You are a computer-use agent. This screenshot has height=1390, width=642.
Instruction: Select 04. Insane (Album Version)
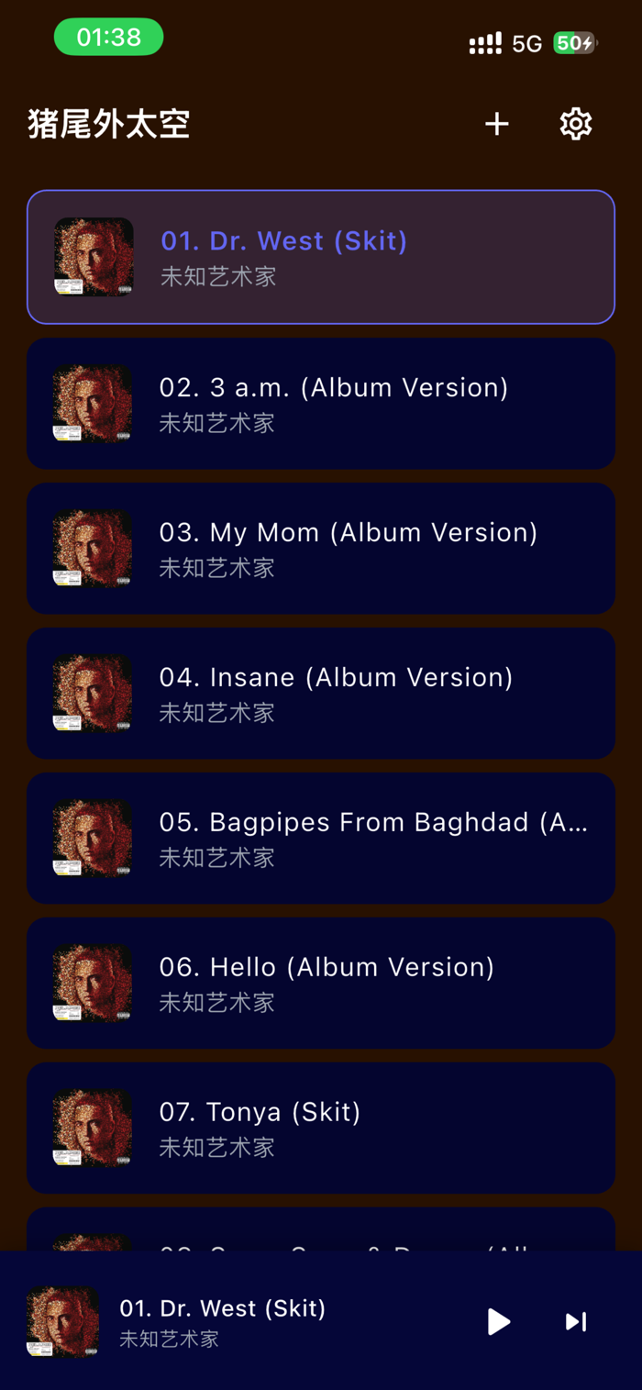pos(321,694)
